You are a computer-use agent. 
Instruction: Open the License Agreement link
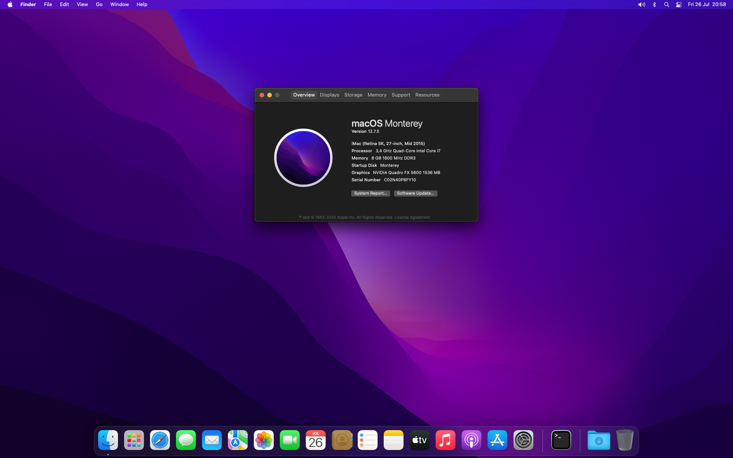tap(412, 218)
